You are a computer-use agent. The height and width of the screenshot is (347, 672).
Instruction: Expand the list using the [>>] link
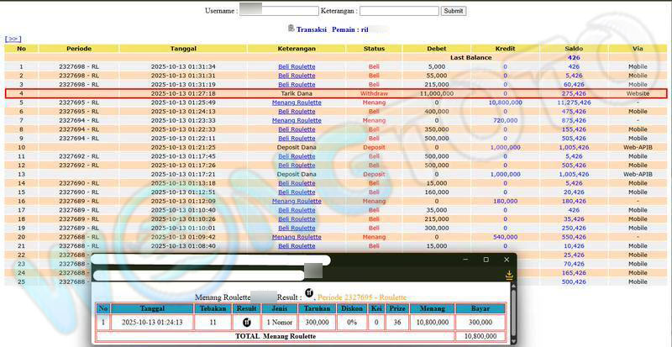pyautogui.click(x=13, y=39)
